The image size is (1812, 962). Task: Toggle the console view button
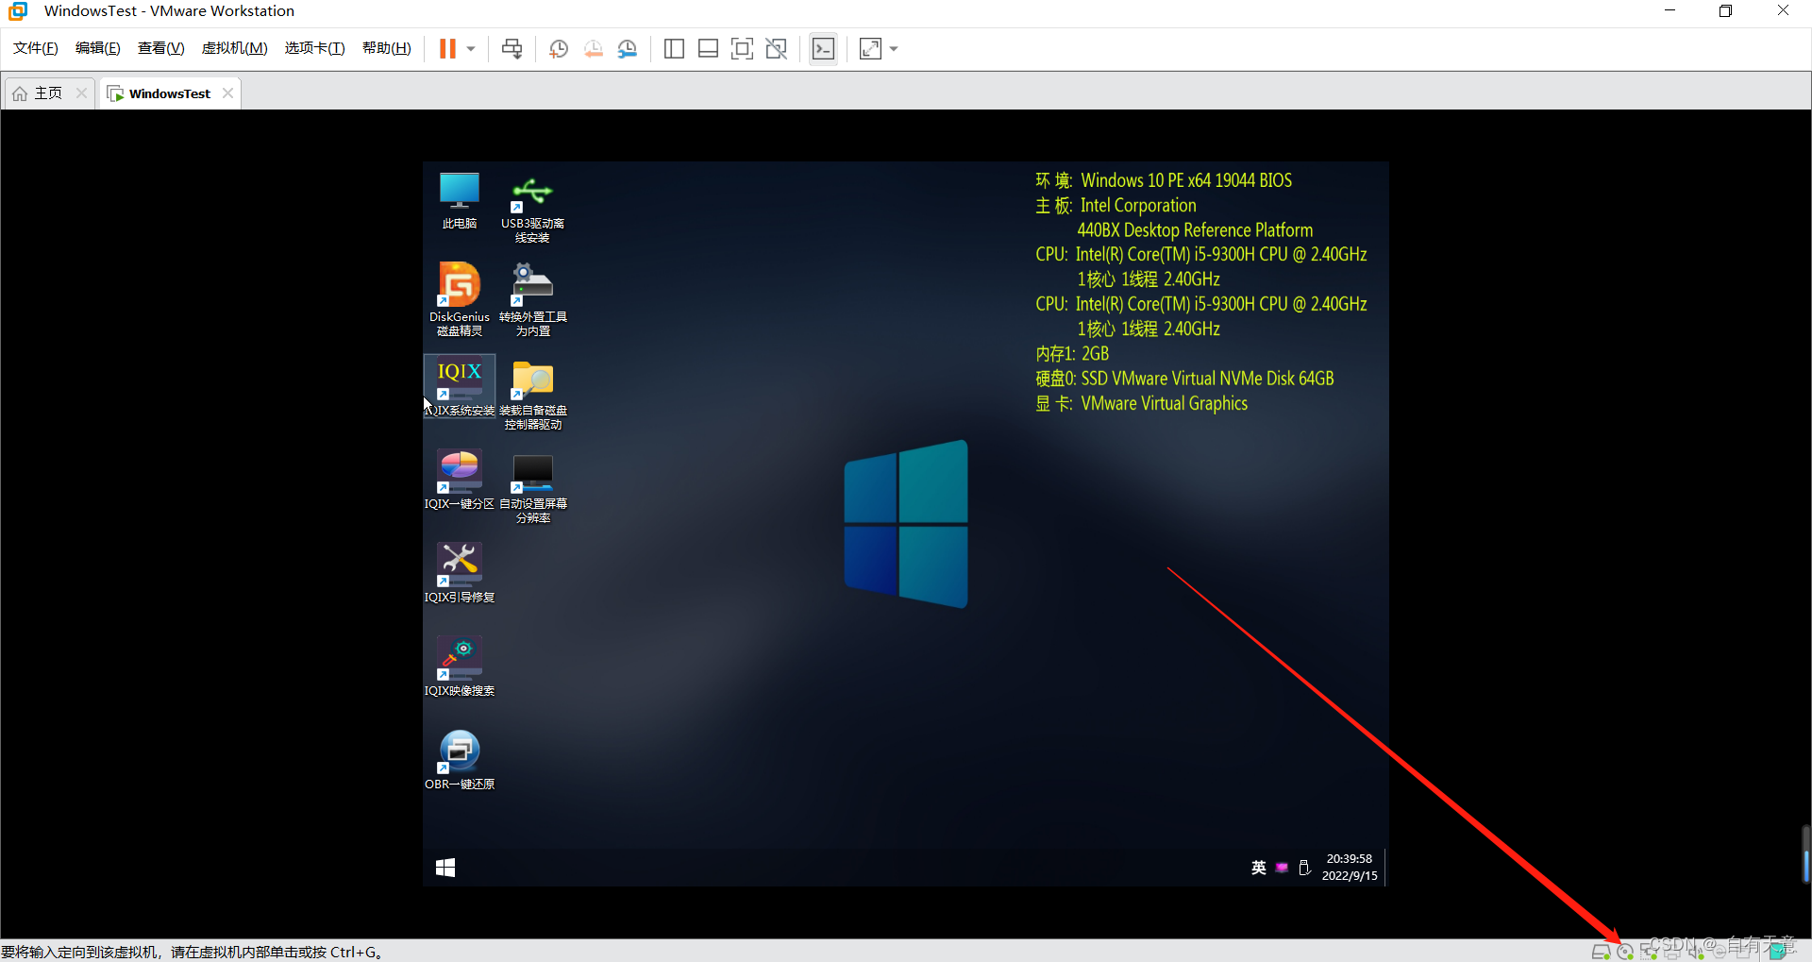[x=823, y=48]
